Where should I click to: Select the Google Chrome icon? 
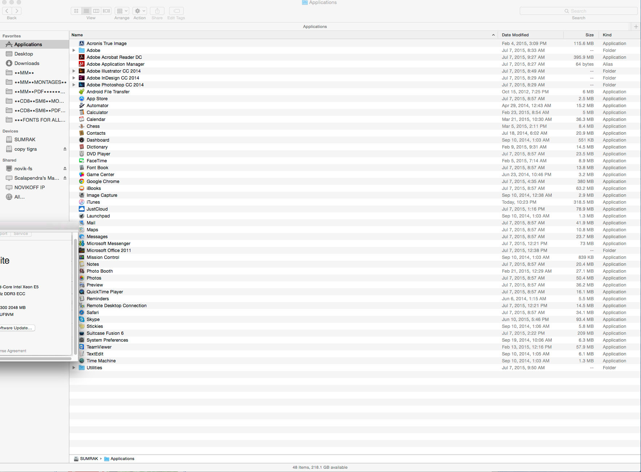[x=82, y=181]
